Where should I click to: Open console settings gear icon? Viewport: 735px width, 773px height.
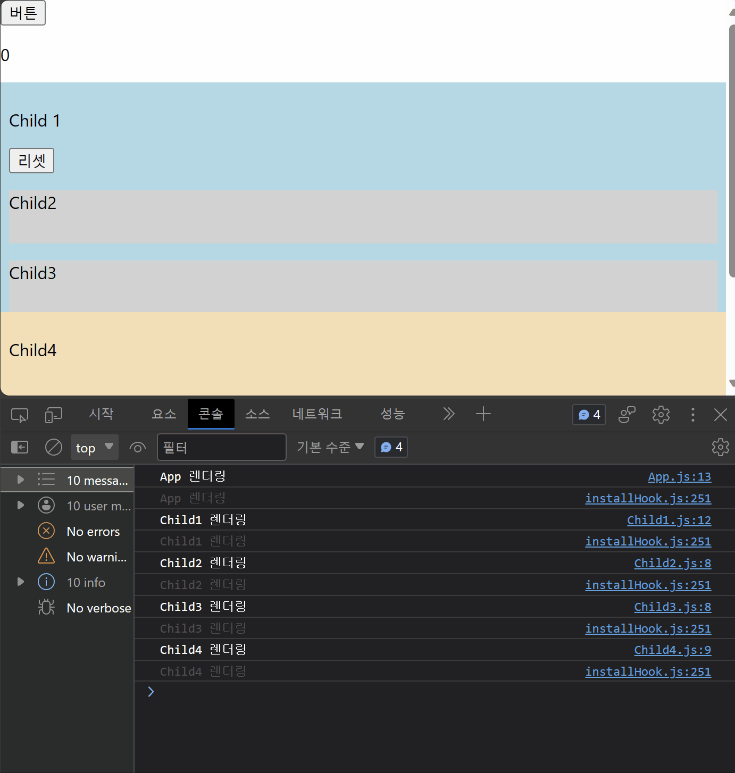click(720, 447)
